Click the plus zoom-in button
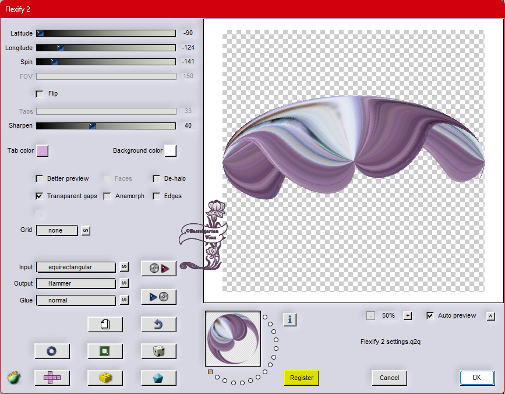Screen dimensions: 505x394 (408, 315)
